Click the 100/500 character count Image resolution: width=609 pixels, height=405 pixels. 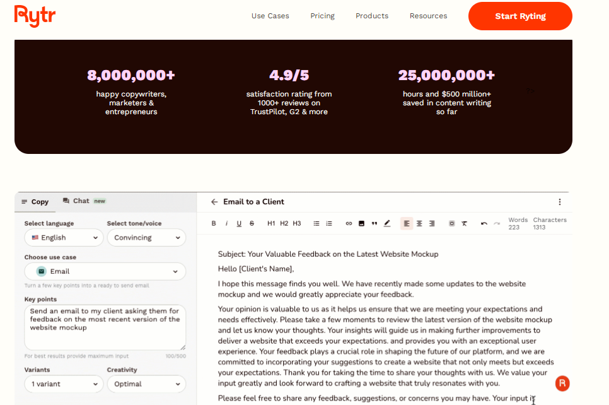coord(175,356)
